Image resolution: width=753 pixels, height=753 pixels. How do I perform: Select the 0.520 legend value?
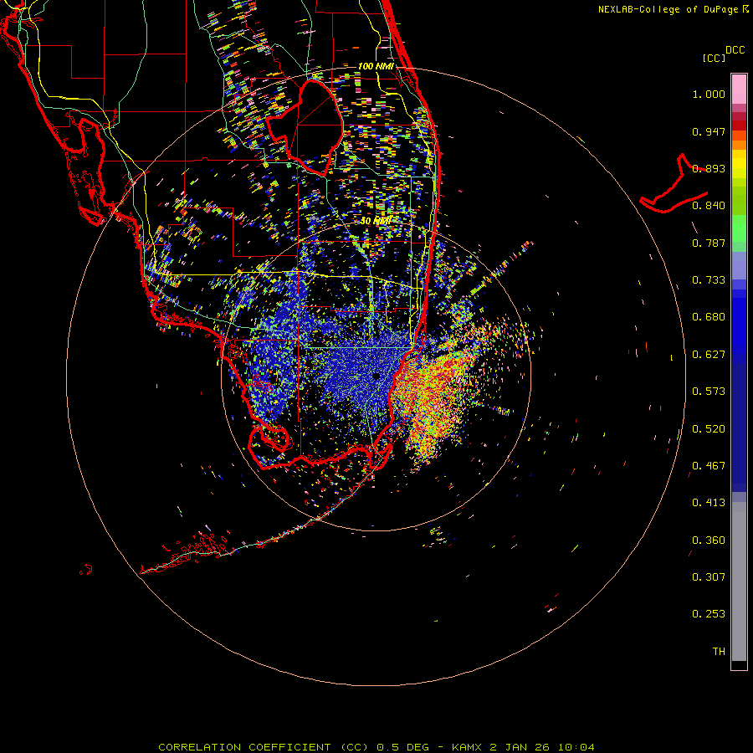click(x=709, y=429)
